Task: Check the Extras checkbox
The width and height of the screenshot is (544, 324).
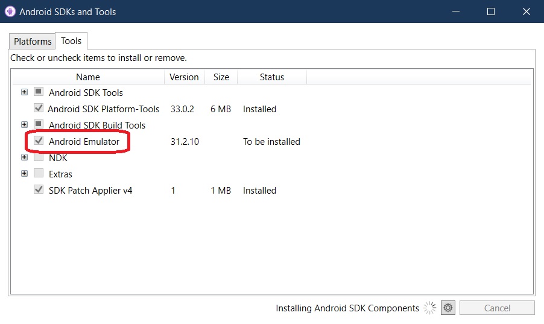Action: click(39, 173)
